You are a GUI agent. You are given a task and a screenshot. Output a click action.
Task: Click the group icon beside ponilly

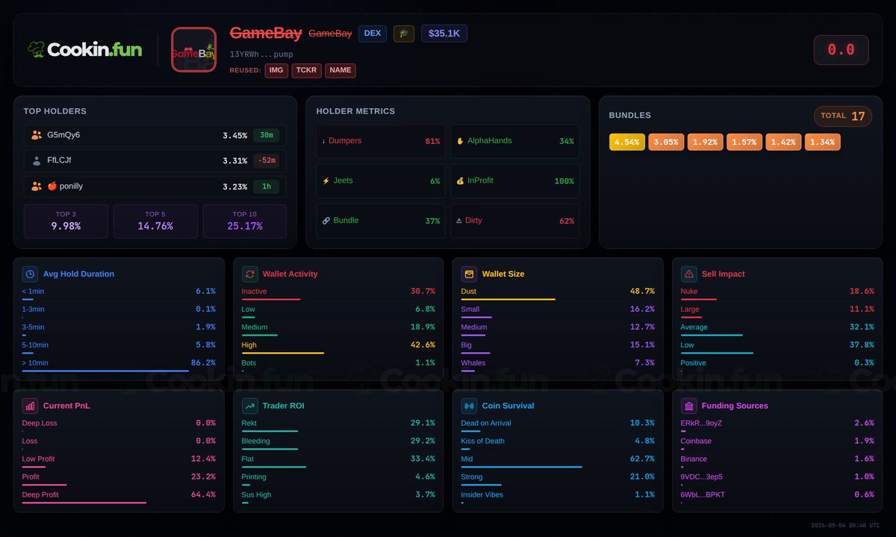[37, 186]
